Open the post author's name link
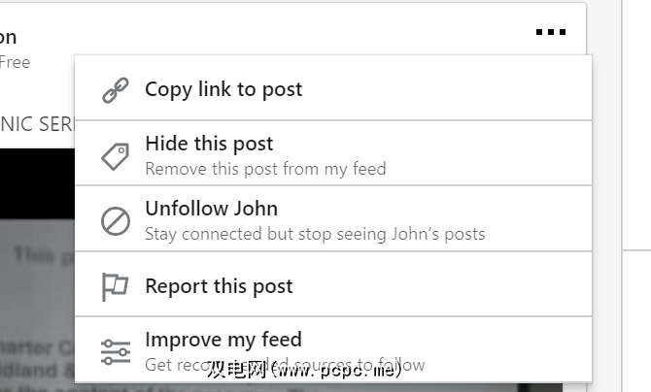Viewport: 651px width, 392px height. [8, 37]
